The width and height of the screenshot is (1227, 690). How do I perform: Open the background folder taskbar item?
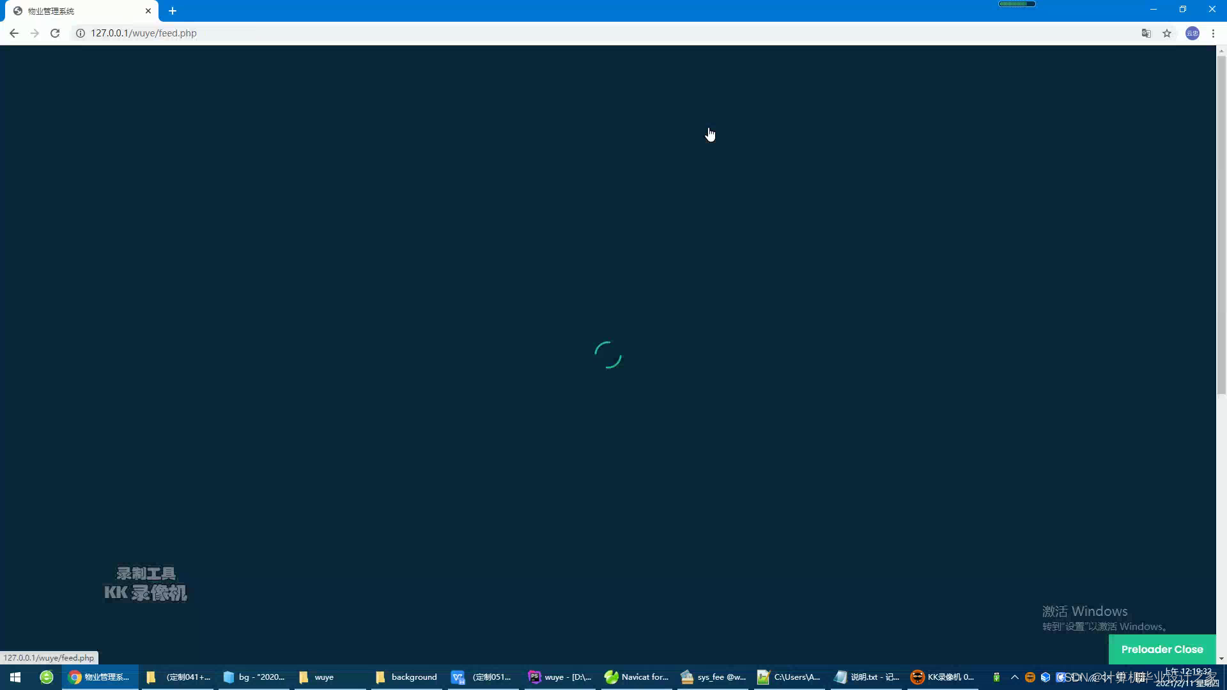point(406,677)
